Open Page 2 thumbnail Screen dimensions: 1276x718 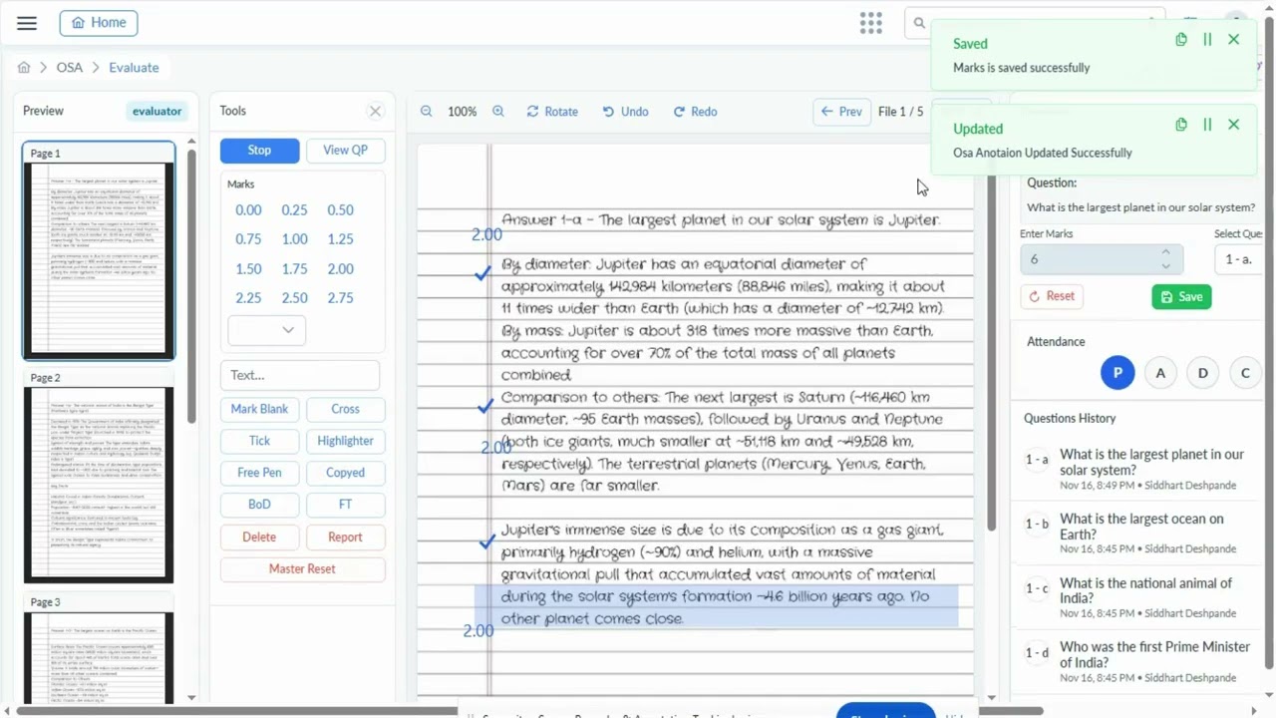[x=99, y=476]
